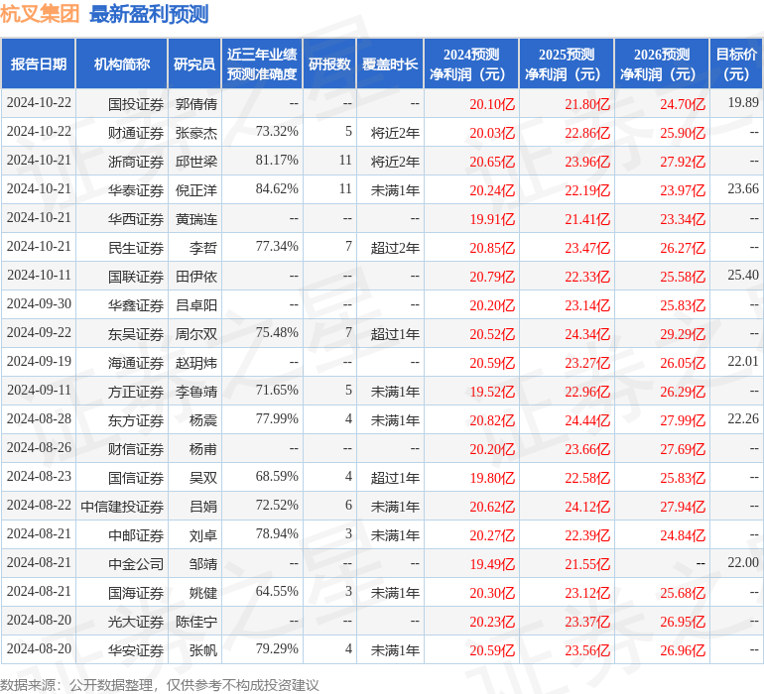The image size is (764, 694).
Task: Click the 报告日期 column header
Action: pyautogui.click(x=38, y=63)
